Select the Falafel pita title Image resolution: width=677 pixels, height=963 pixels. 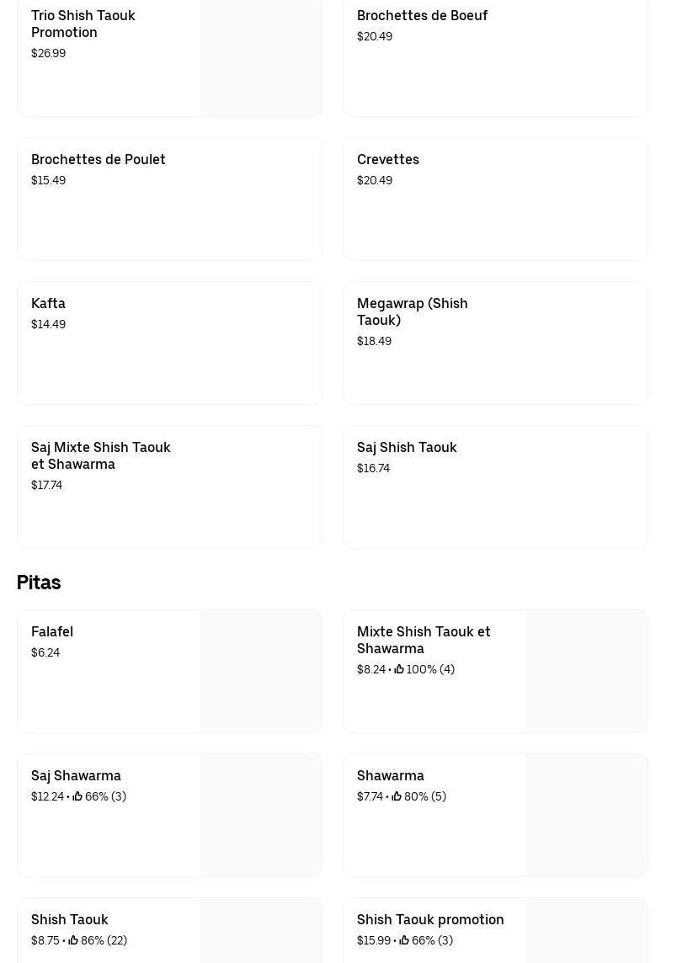tap(52, 631)
